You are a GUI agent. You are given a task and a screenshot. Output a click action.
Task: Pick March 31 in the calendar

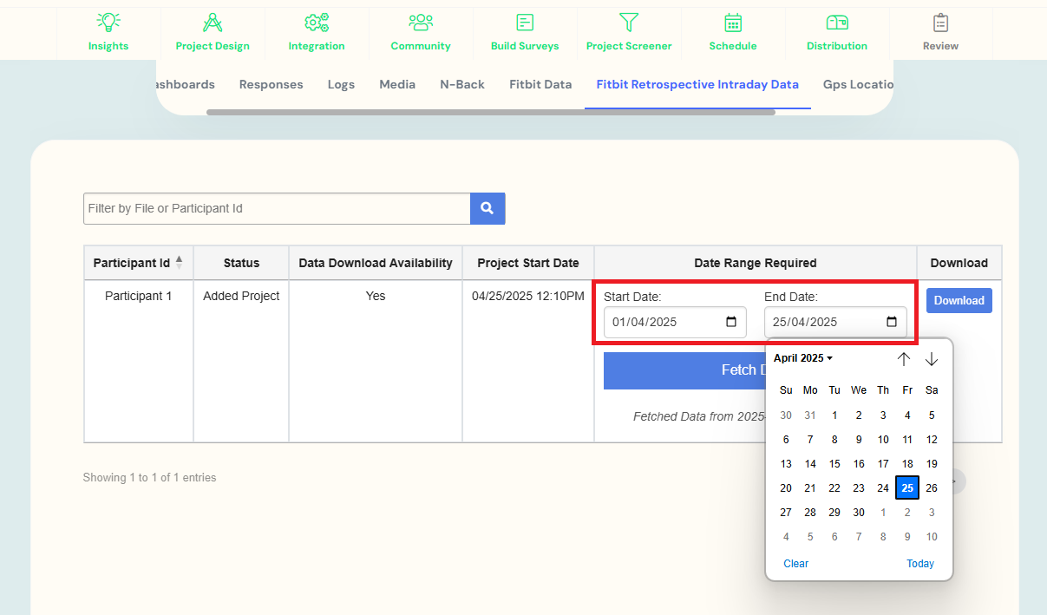(810, 415)
